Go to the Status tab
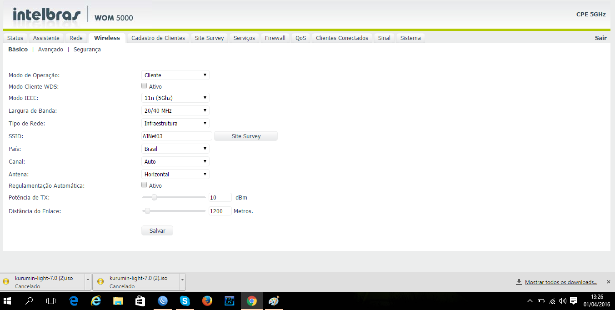The height and width of the screenshot is (310, 615). coord(15,38)
